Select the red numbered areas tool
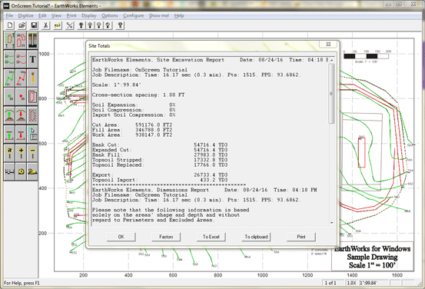Image resolution: width=425 pixels, height=289 pixels. click(21, 41)
